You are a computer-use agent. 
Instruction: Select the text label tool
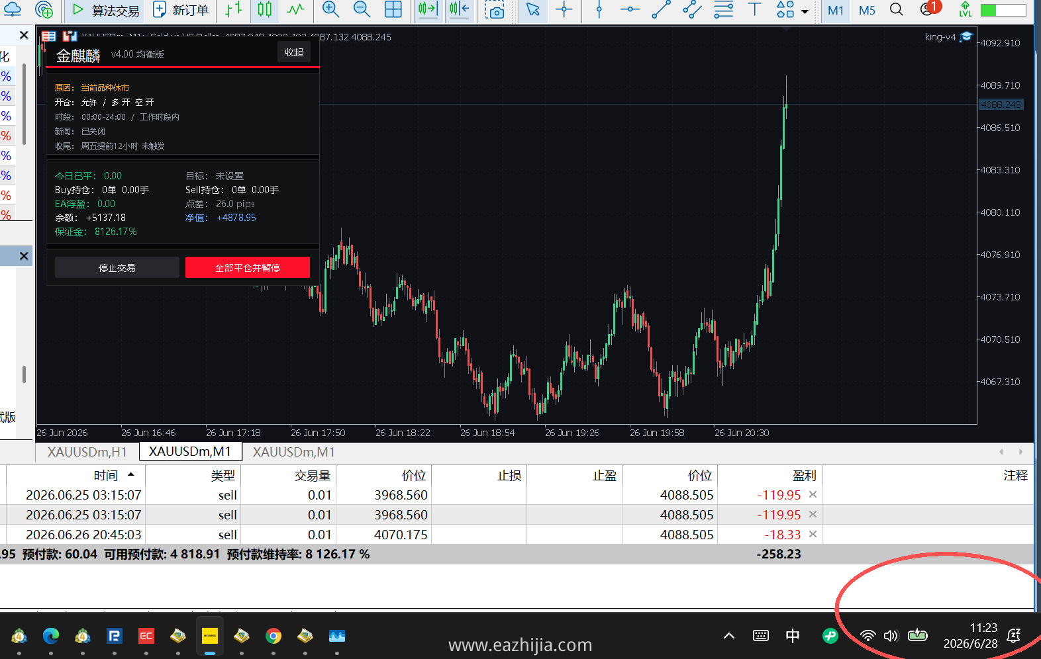click(x=754, y=9)
